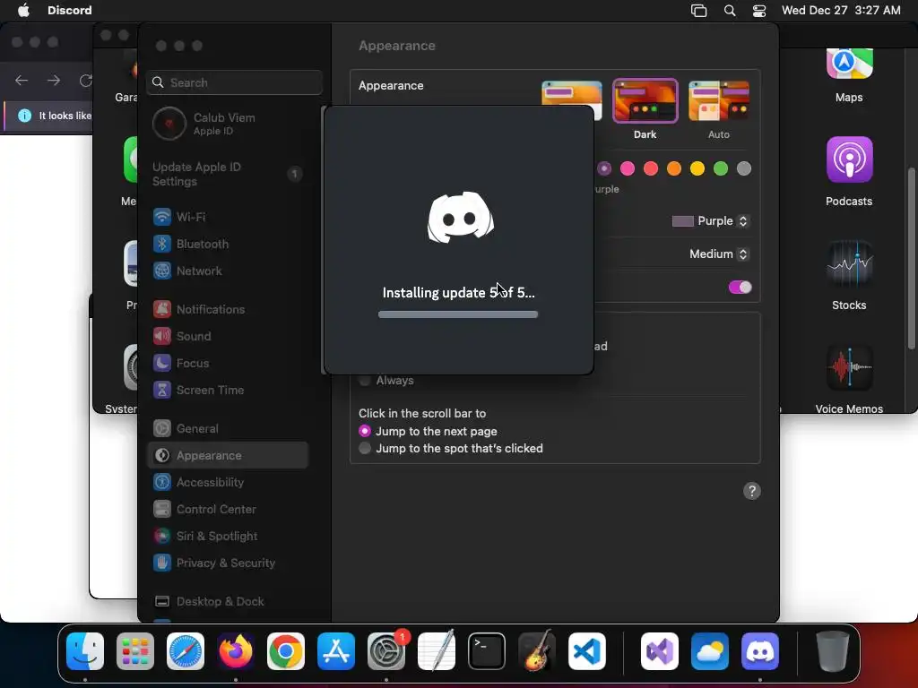Click the settings Search field
918x688 pixels.
click(234, 82)
